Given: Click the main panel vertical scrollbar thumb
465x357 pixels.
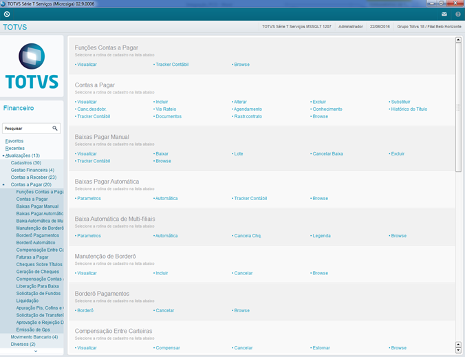Looking at the screenshot, I should coord(458,107).
